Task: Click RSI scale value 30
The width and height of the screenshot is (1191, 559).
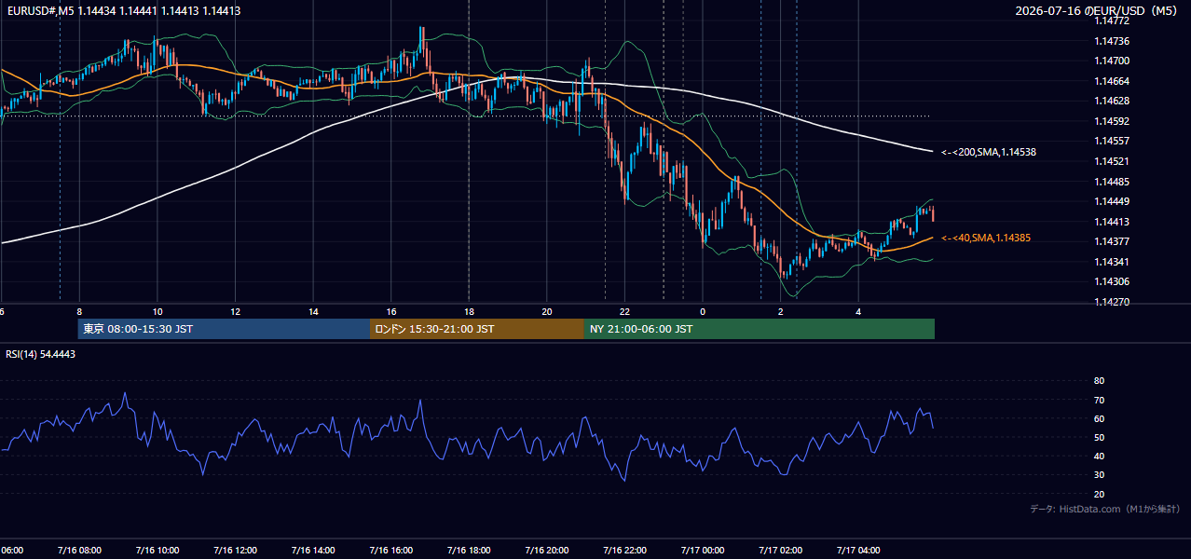Action: [x=1099, y=475]
